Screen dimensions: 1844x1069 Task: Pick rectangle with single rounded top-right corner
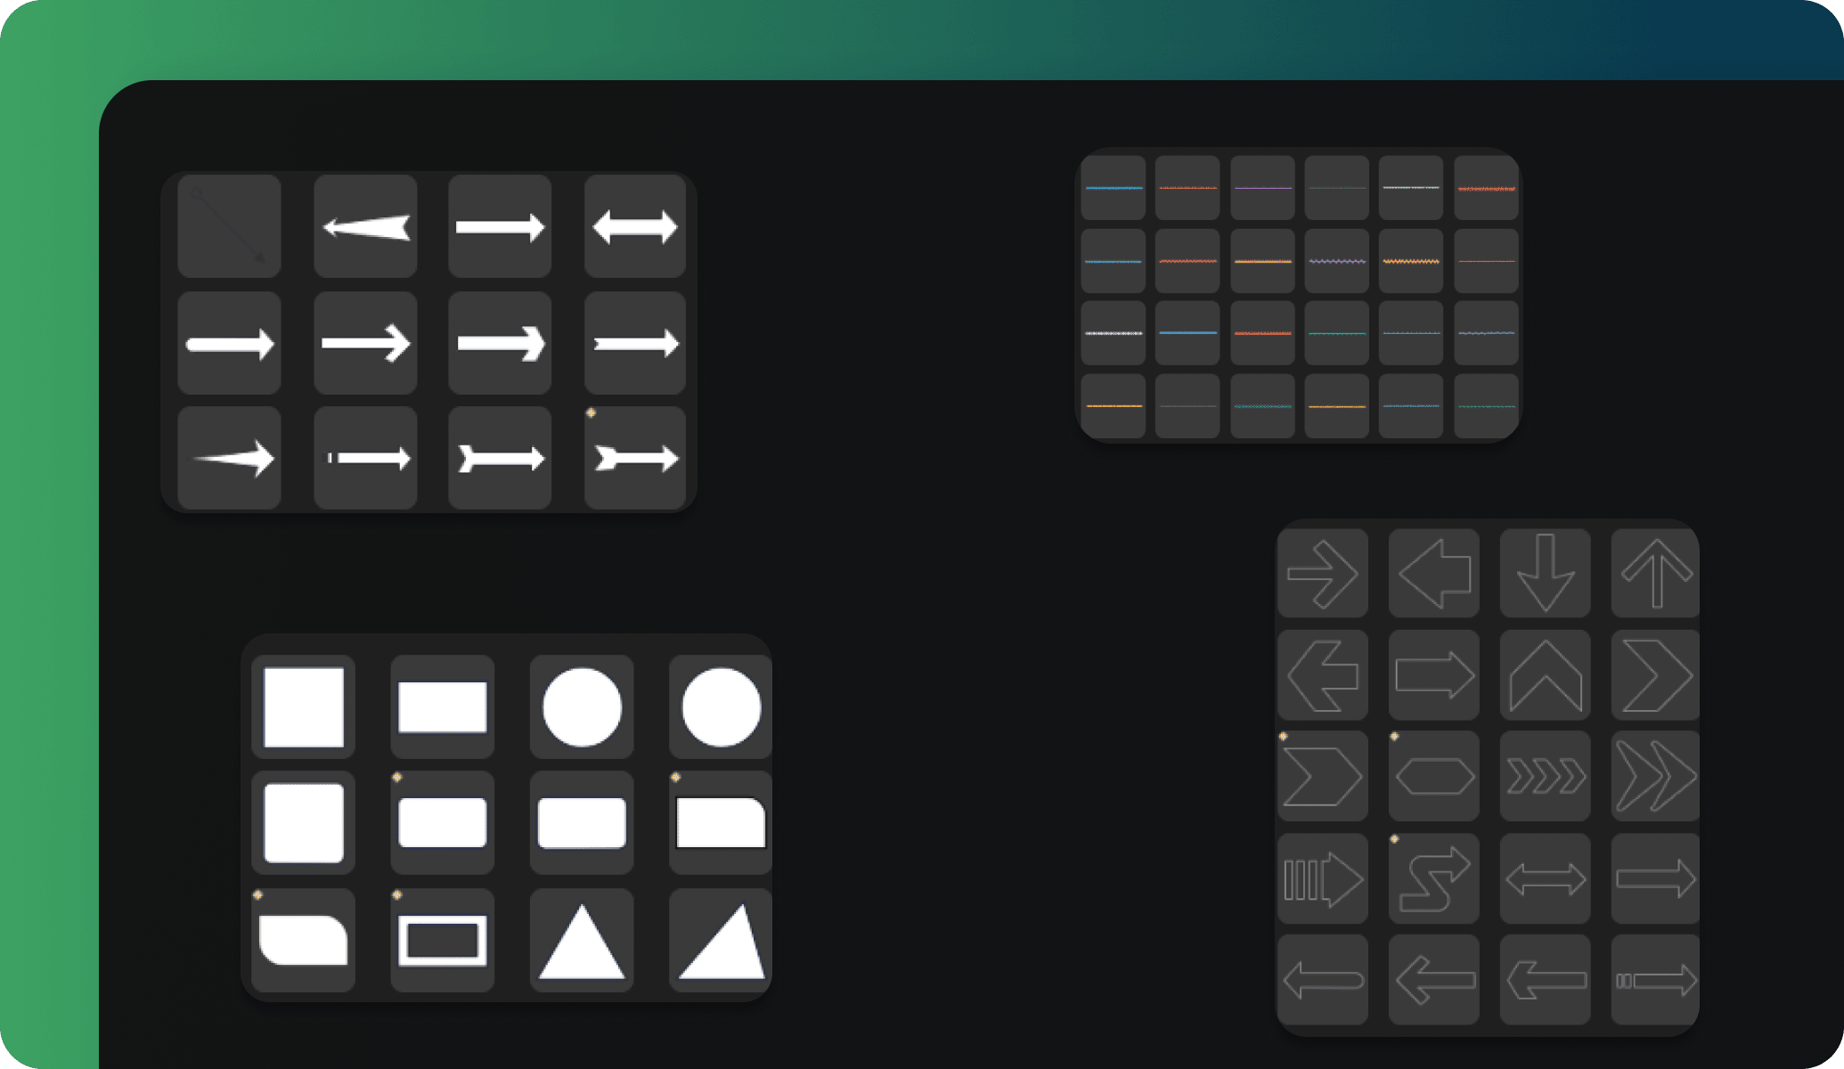tap(720, 823)
